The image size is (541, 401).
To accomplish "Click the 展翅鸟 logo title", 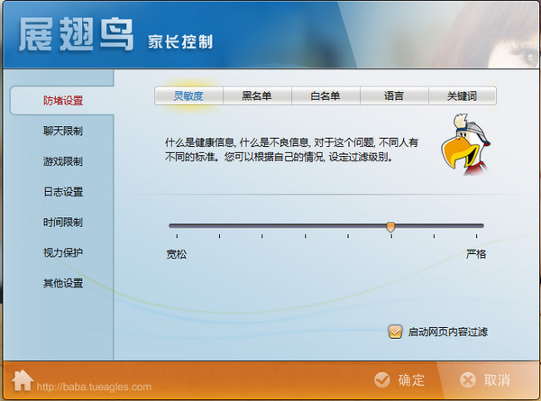I will [76, 34].
